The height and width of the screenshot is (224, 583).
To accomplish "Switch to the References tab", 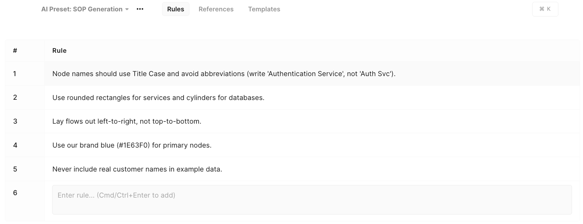I will pyautogui.click(x=216, y=9).
